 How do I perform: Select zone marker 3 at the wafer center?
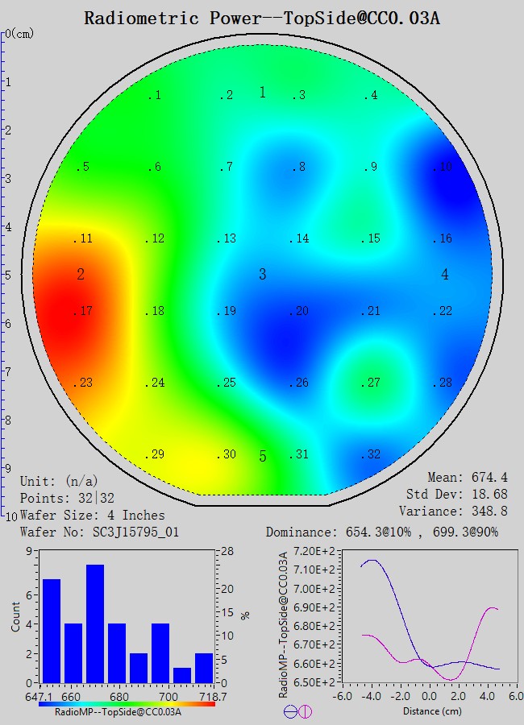pyautogui.click(x=262, y=275)
